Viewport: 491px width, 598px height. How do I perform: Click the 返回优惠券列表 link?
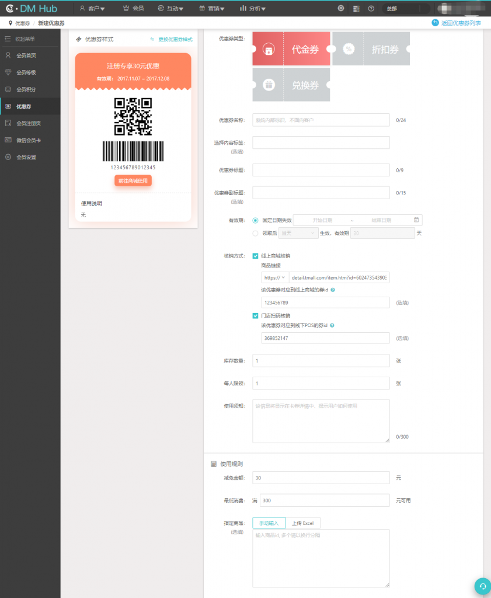pyautogui.click(x=457, y=23)
